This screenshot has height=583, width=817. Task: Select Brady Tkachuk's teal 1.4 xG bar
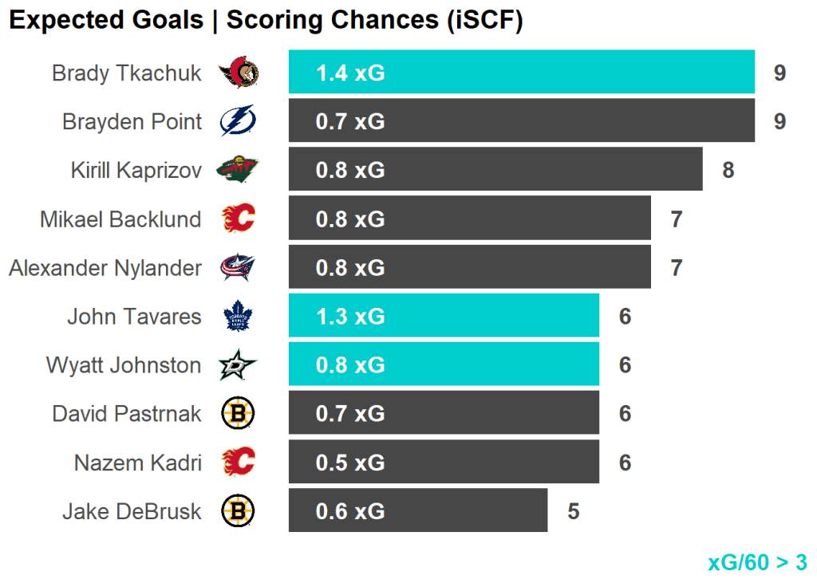coord(521,73)
